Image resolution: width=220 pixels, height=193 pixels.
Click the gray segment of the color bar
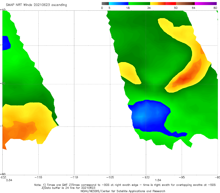[x=105, y=4]
